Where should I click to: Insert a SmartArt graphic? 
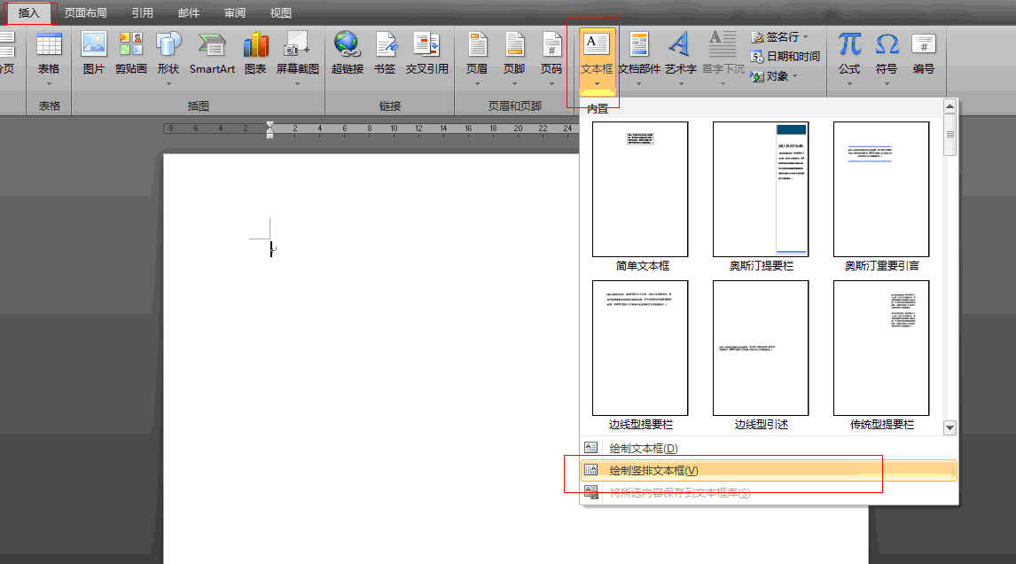(212, 52)
